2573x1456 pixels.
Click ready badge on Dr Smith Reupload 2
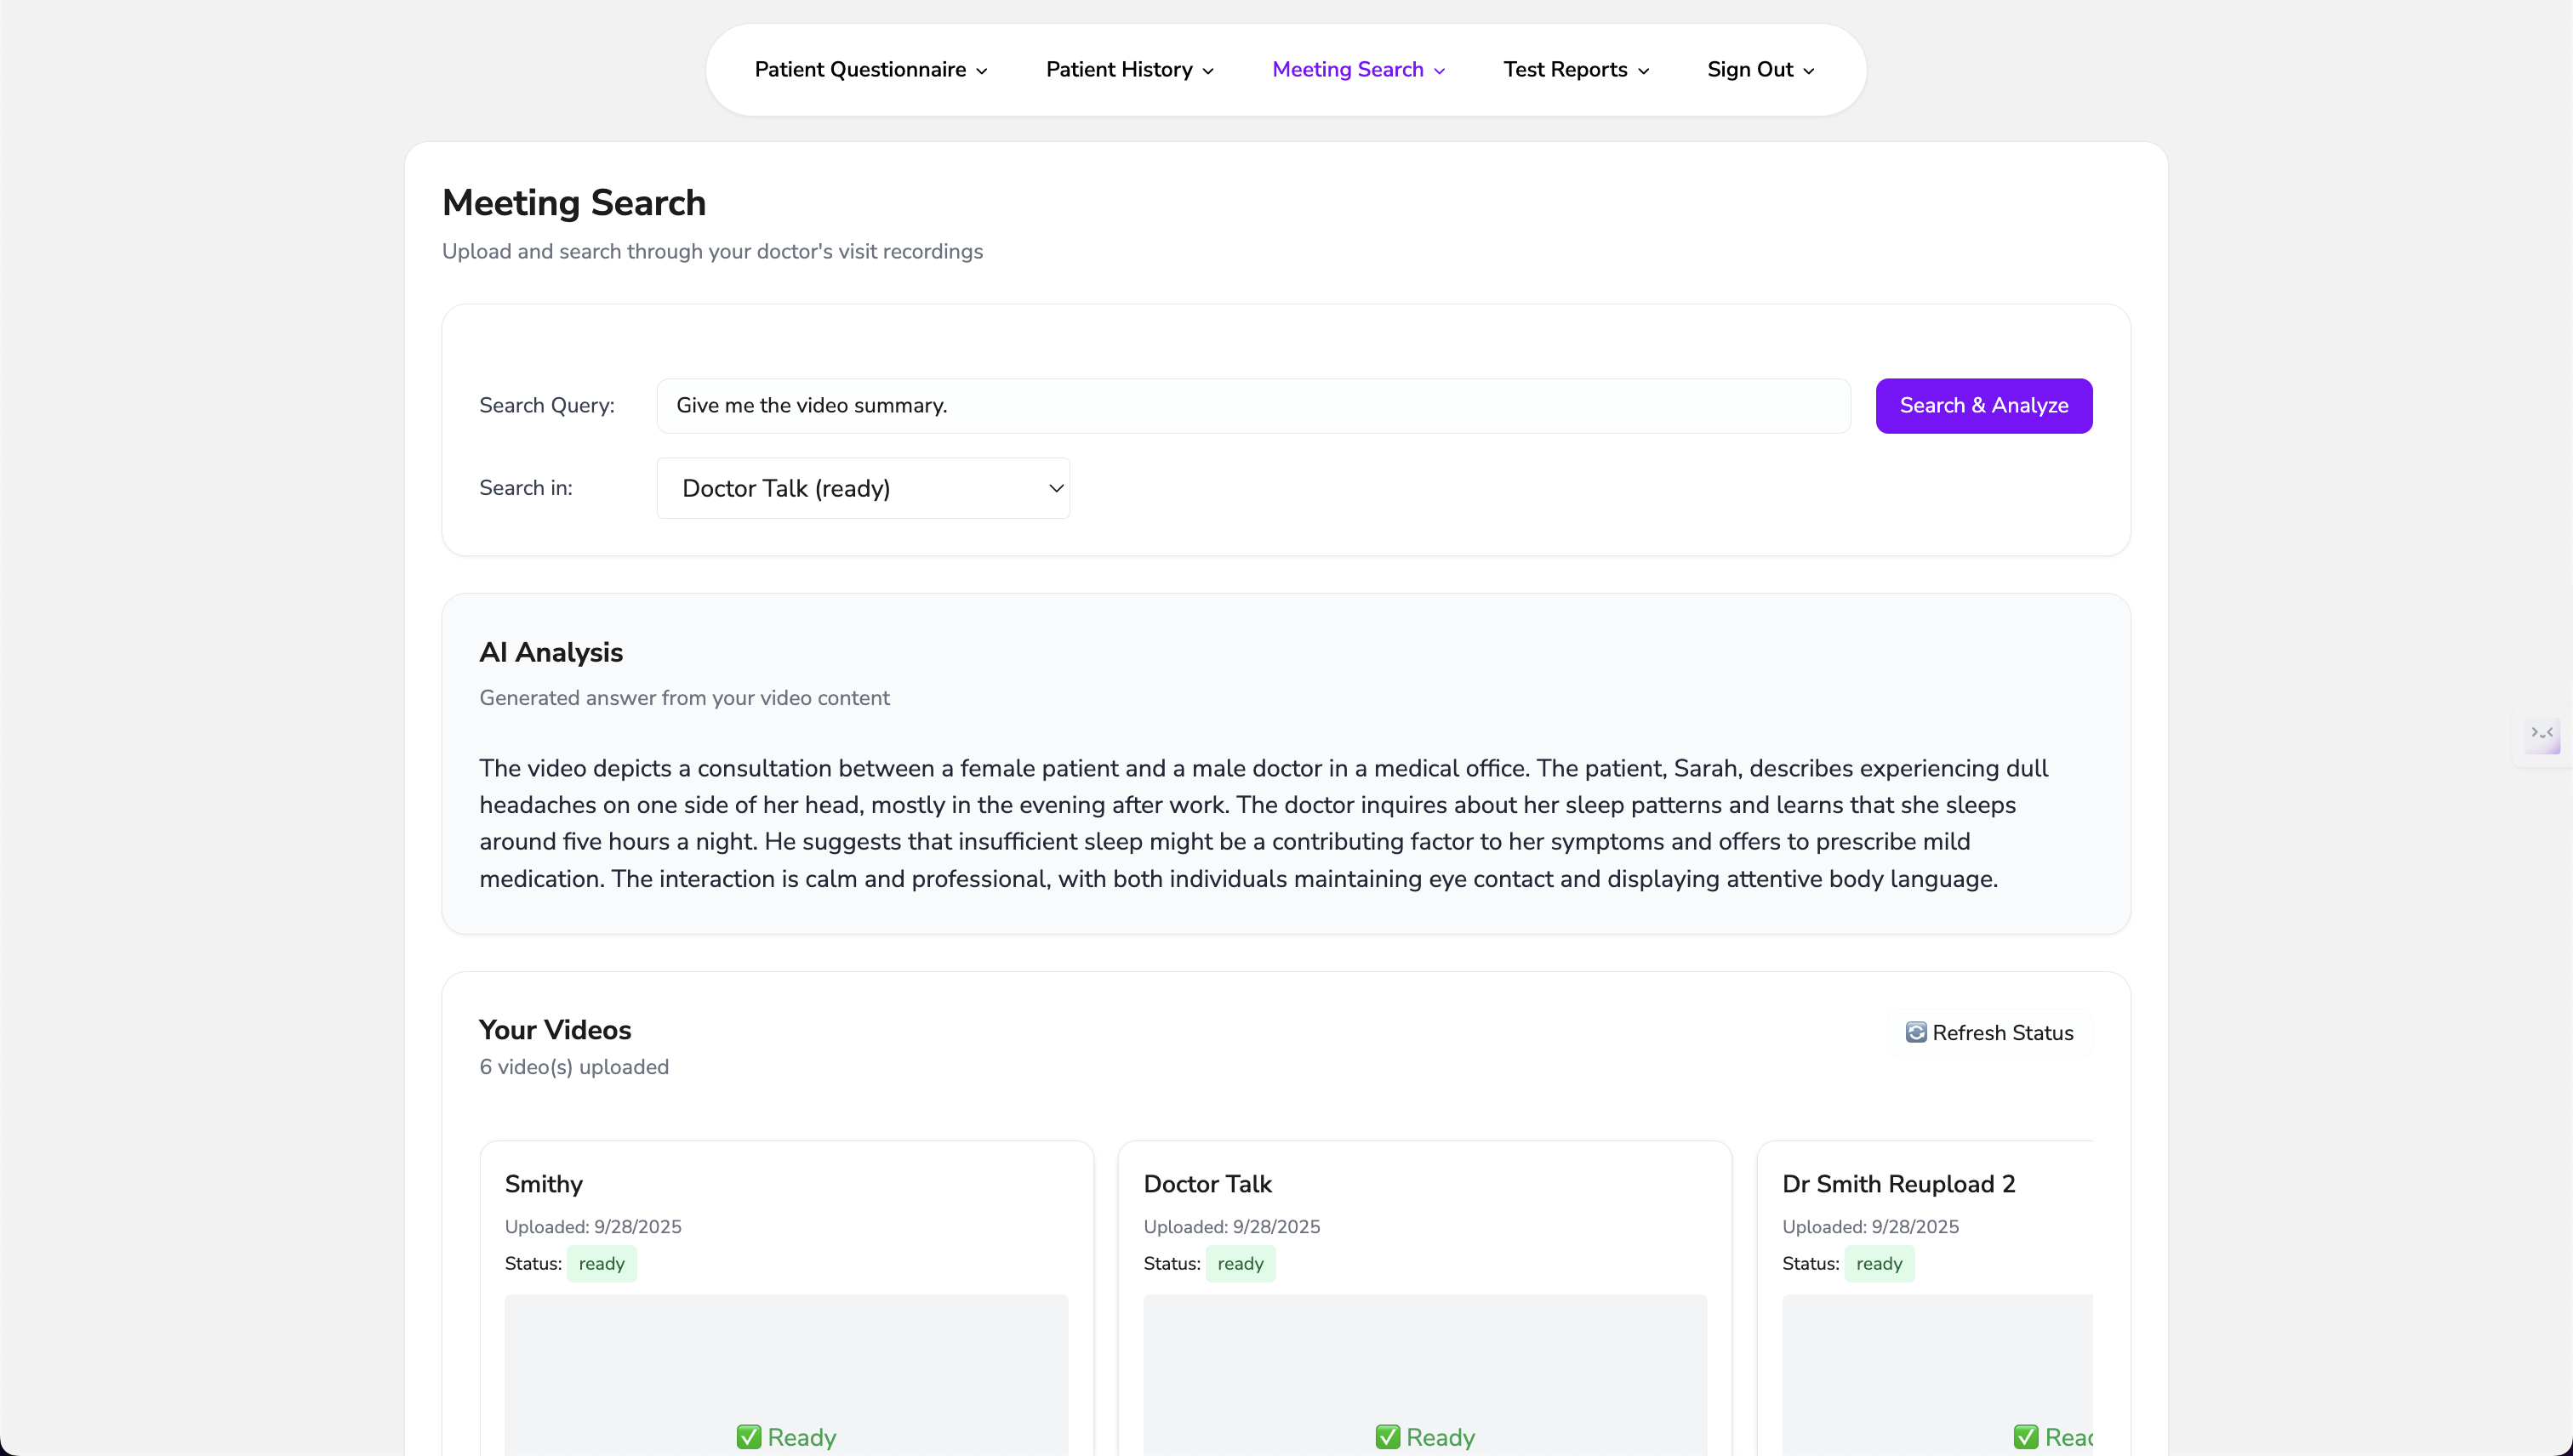click(x=1879, y=1264)
